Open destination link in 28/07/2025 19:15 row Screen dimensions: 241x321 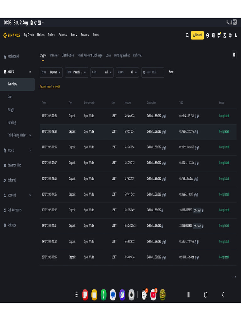[163, 258]
